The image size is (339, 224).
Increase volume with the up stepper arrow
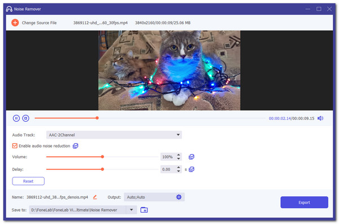179,155
